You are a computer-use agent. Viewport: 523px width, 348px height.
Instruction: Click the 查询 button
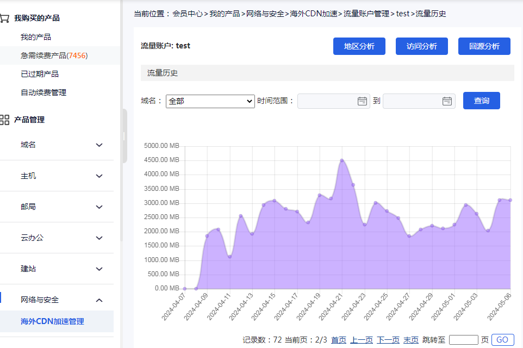tap(481, 101)
